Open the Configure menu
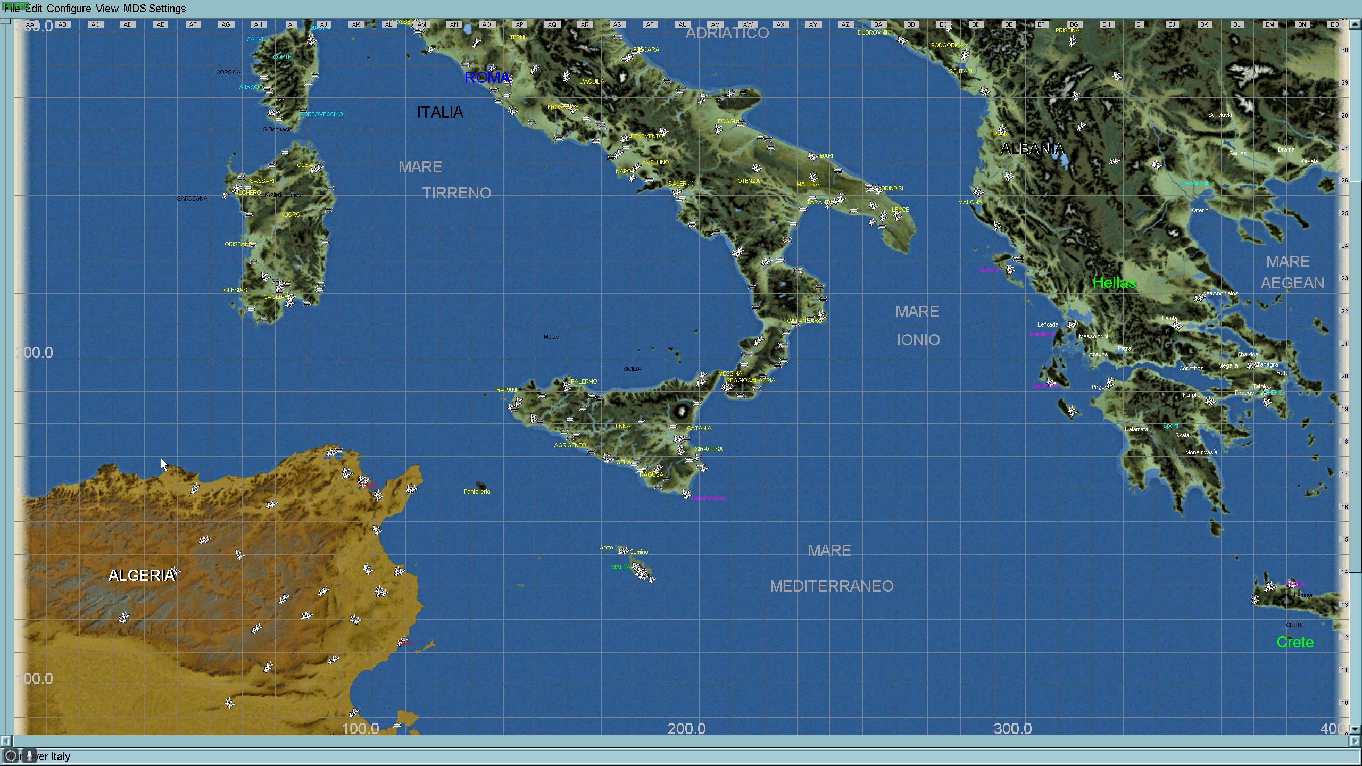This screenshot has height=766, width=1362. [69, 9]
